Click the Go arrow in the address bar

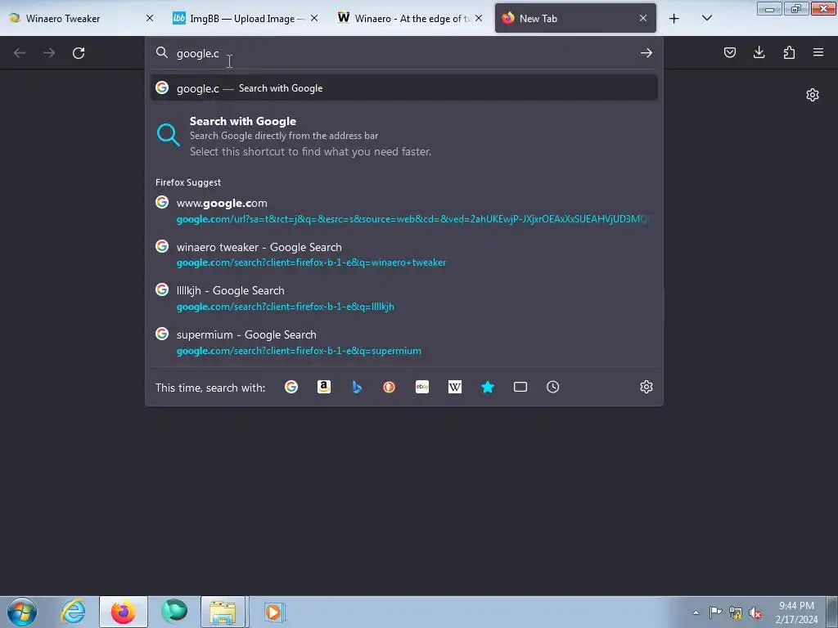tap(647, 53)
